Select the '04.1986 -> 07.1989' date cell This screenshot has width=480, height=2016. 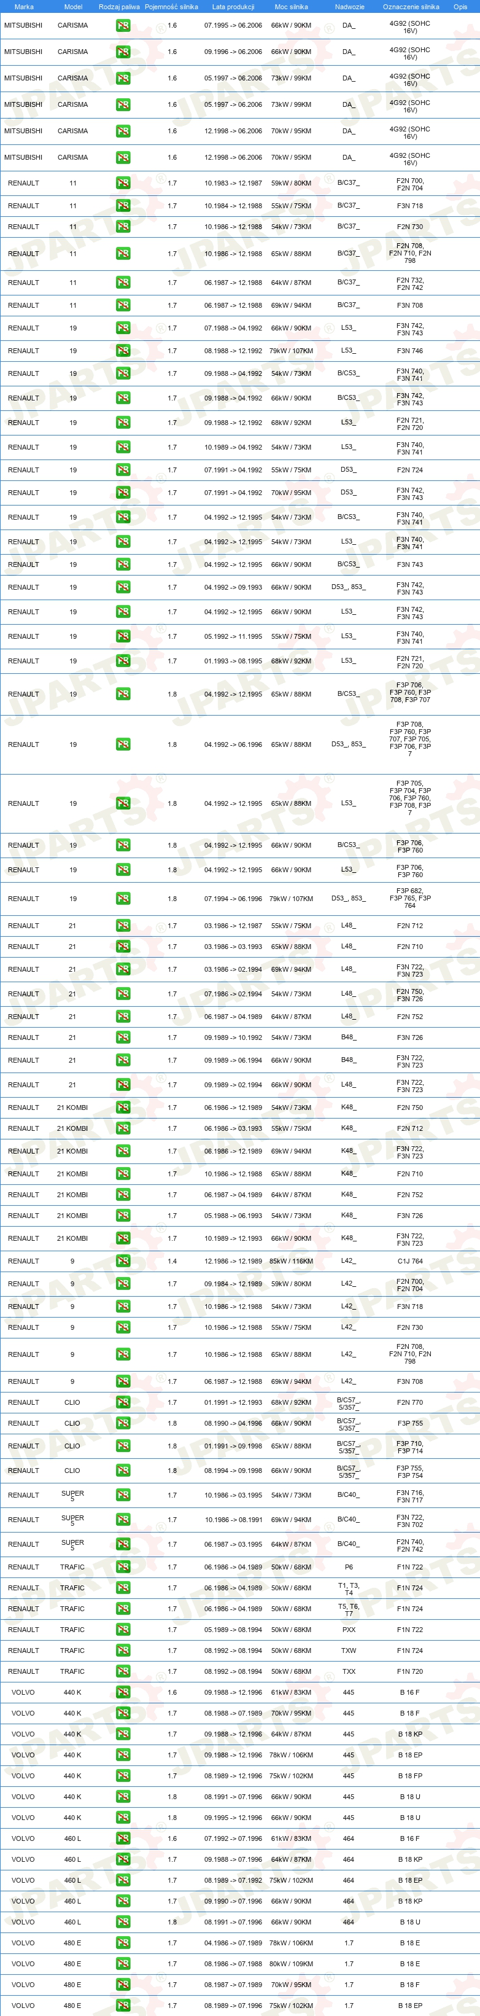click(x=233, y=1944)
